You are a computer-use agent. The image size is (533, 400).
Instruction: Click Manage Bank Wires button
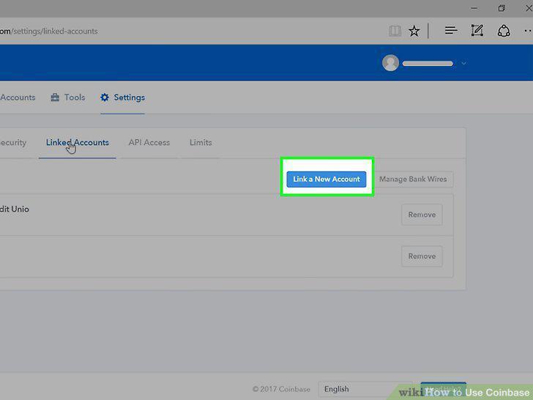[413, 179]
